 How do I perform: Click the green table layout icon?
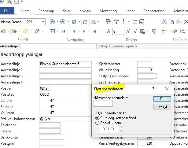tap(154, 31)
